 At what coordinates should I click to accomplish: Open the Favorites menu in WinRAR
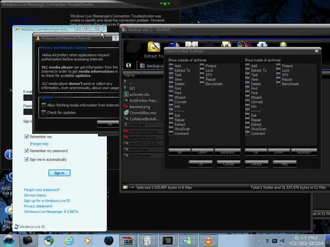pos(180,36)
